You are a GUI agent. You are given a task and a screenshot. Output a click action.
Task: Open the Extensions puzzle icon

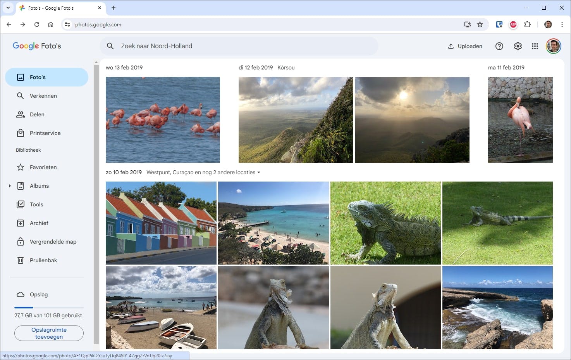(x=527, y=24)
